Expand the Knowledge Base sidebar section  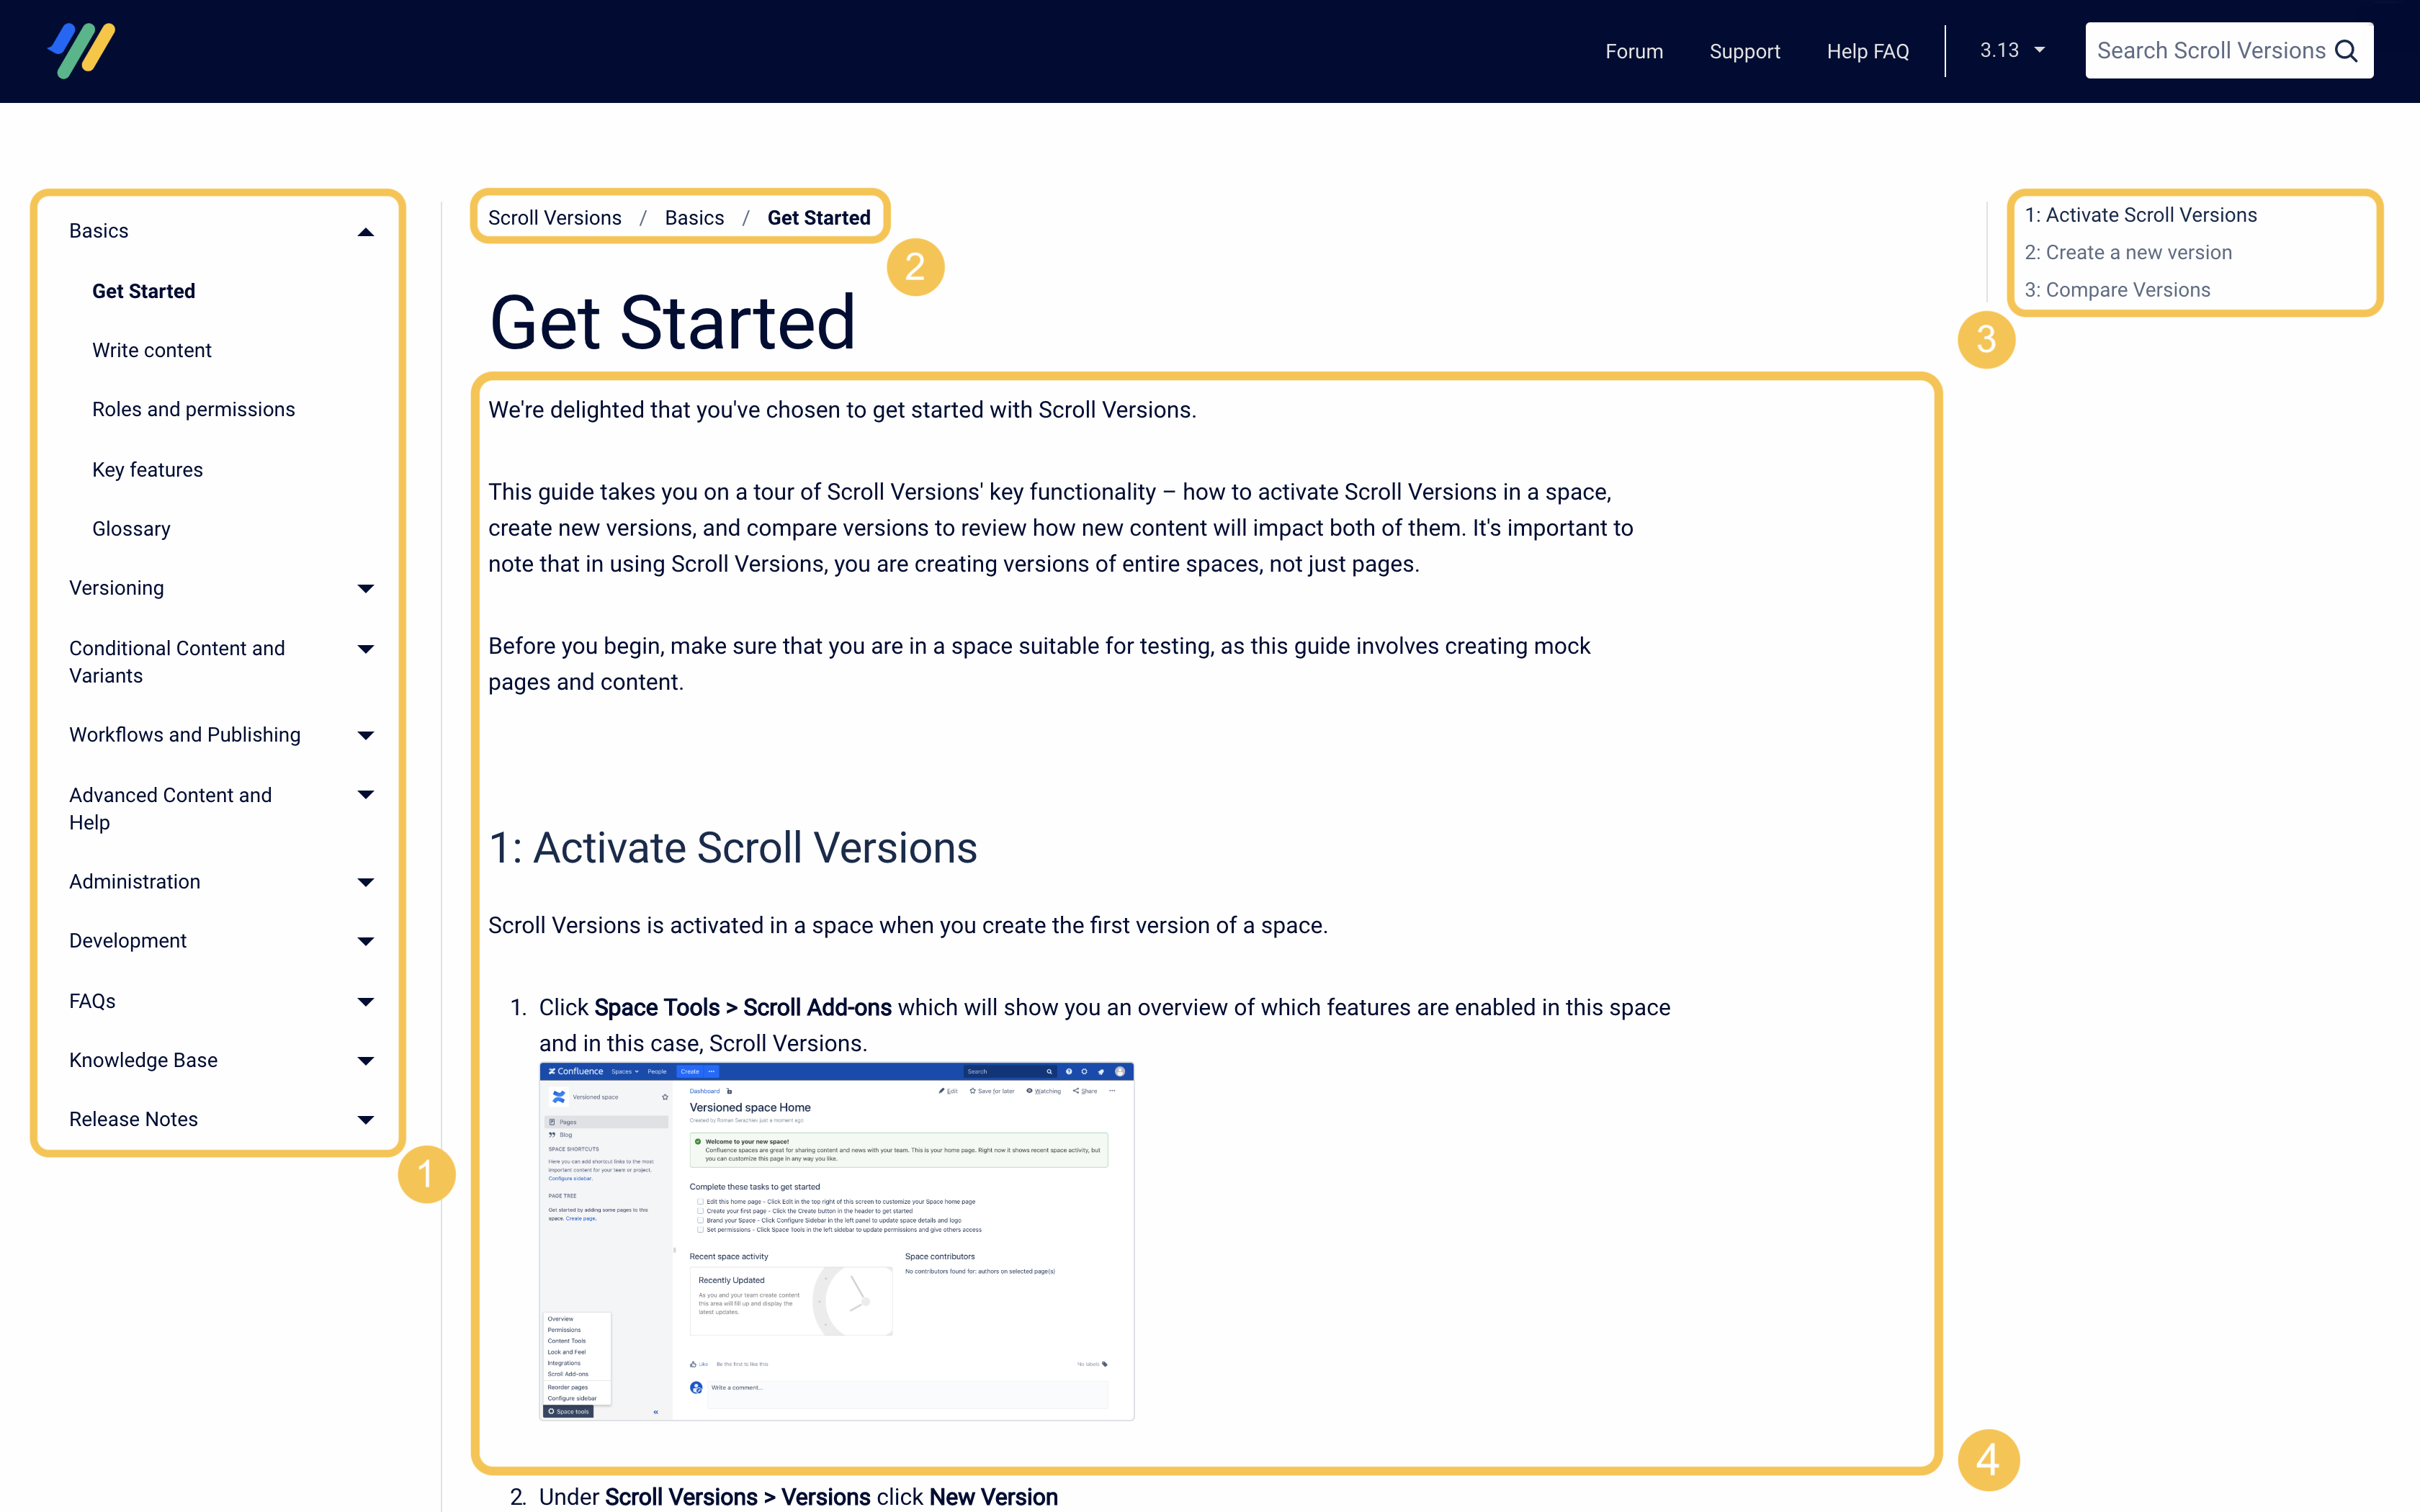364,1061
